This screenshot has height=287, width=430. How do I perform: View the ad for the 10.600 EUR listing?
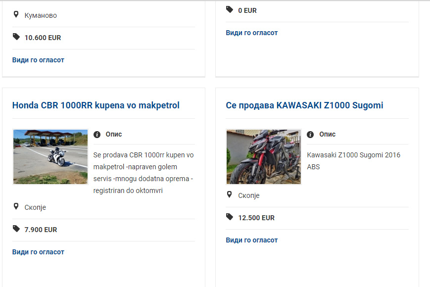pyautogui.click(x=38, y=60)
